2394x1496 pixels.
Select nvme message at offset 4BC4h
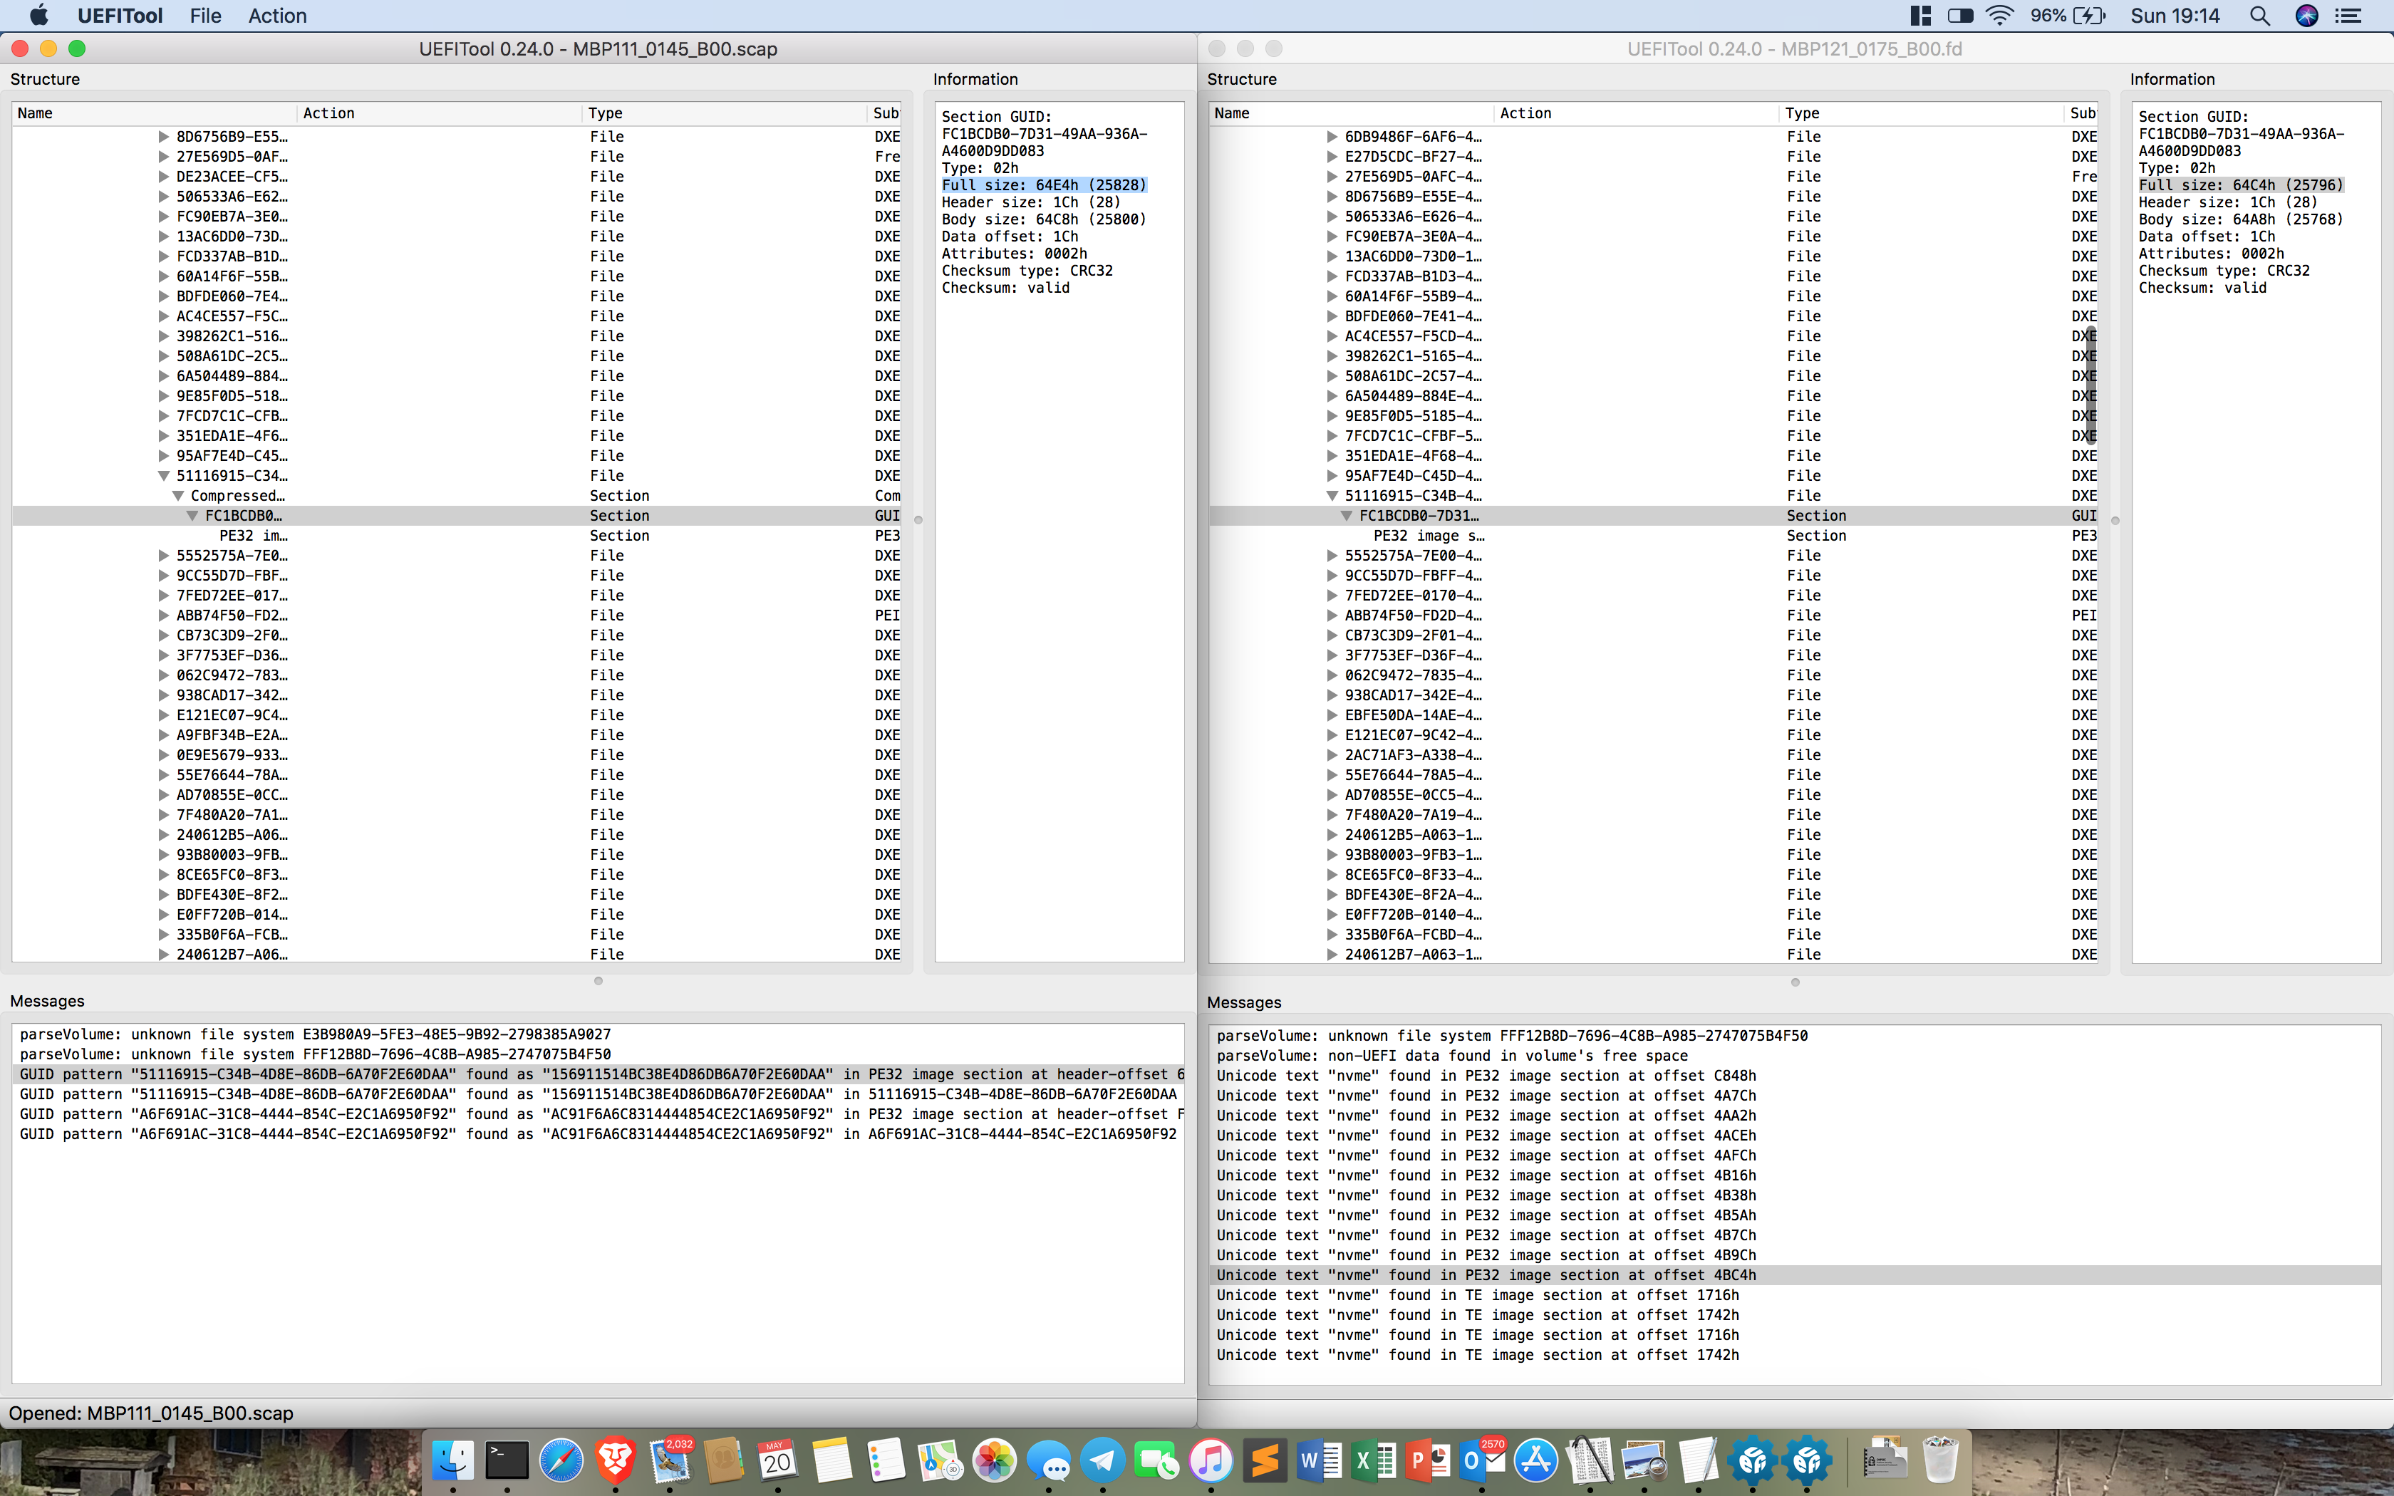[1795, 1275]
